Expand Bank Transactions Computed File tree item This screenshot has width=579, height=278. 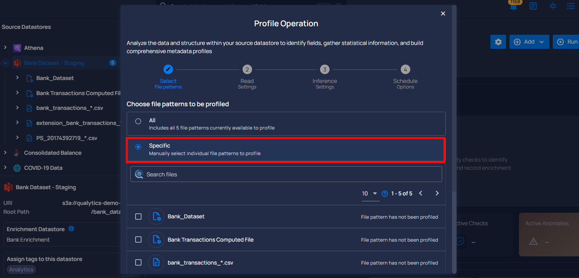pyautogui.click(x=17, y=93)
